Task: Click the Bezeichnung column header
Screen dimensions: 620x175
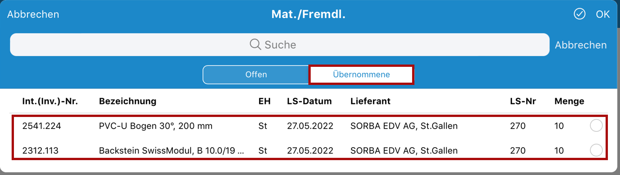Action: coord(128,101)
